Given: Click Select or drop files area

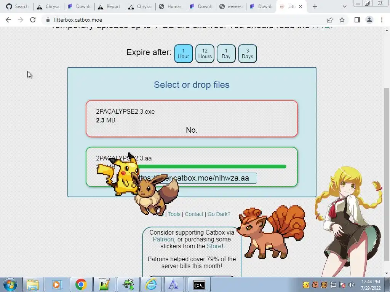Looking at the screenshot, I should pyautogui.click(x=192, y=85).
